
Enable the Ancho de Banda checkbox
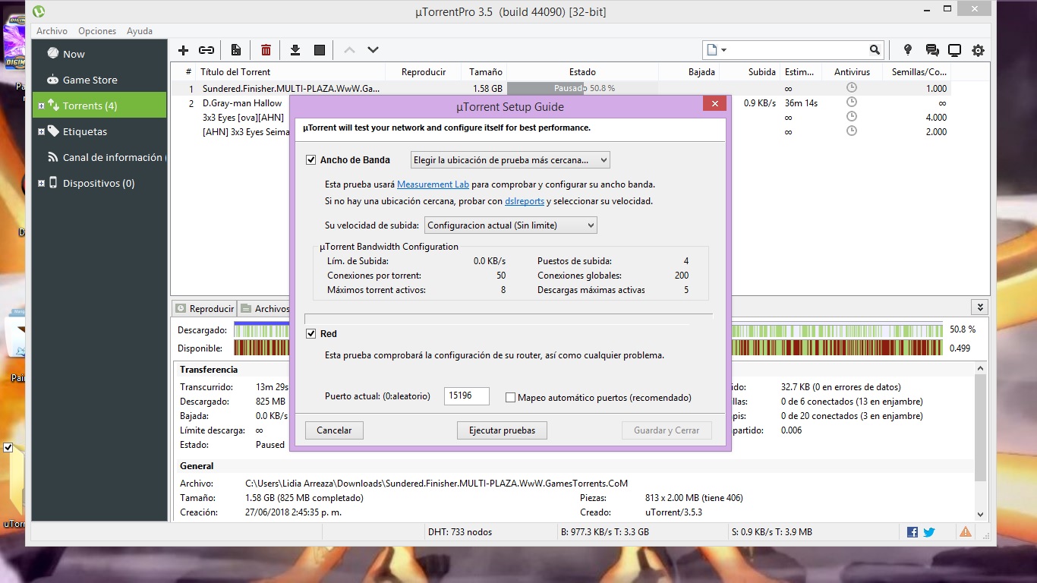(x=310, y=160)
